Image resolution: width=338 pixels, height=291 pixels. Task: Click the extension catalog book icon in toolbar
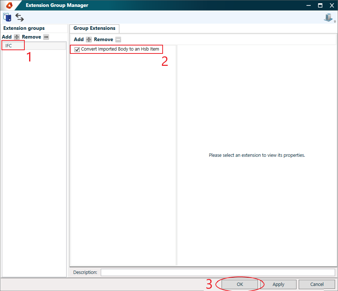(x=7, y=17)
